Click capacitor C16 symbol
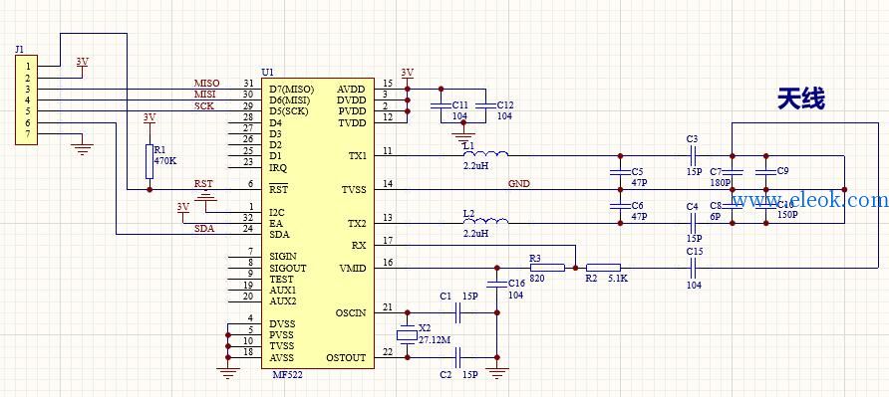Screen dimensions: 889x397 click(497, 285)
